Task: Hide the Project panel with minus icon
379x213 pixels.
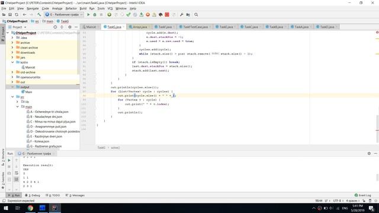Action: [x=76, y=27]
